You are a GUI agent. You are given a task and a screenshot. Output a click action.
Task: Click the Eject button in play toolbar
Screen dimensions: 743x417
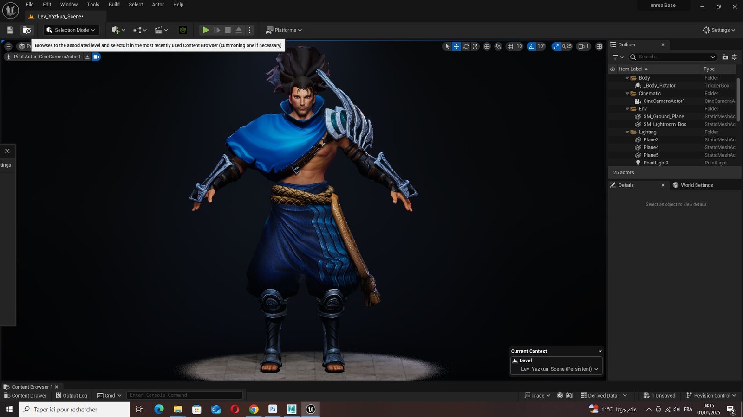(239, 30)
